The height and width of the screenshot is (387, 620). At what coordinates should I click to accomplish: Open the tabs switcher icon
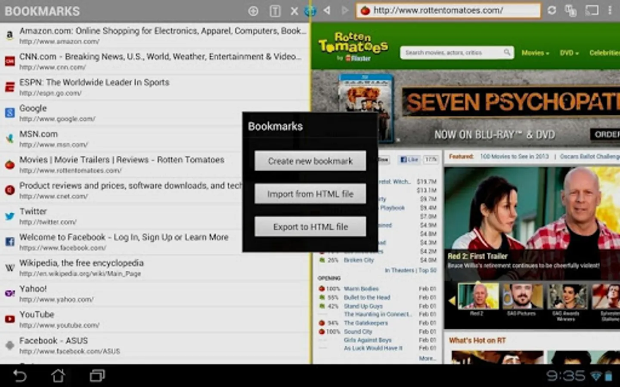[x=571, y=10]
